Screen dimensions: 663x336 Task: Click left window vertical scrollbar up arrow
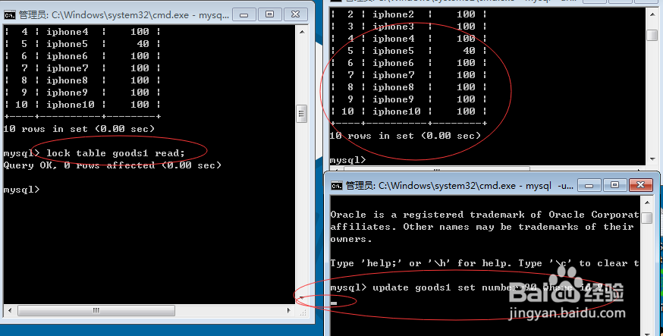(x=302, y=32)
